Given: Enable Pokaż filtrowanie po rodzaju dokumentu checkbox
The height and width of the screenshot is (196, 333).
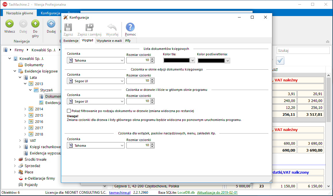Looking at the screenshot, I should (69, 111).
